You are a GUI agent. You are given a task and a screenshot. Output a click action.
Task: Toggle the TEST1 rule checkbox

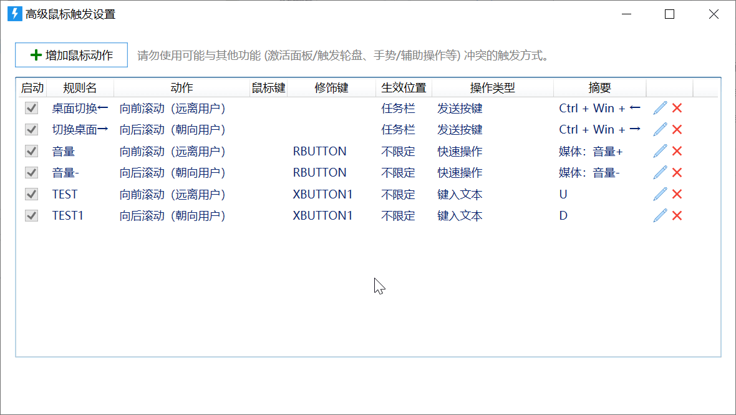(31, 215)
